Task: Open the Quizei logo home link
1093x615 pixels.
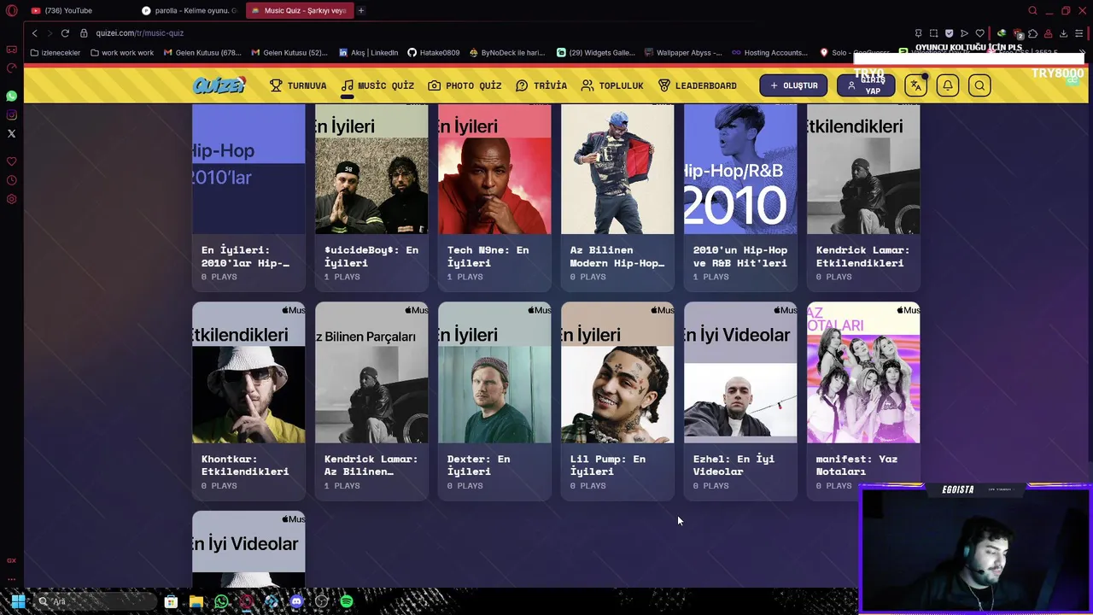Action: pyautogui.click(x=219, y=85)
